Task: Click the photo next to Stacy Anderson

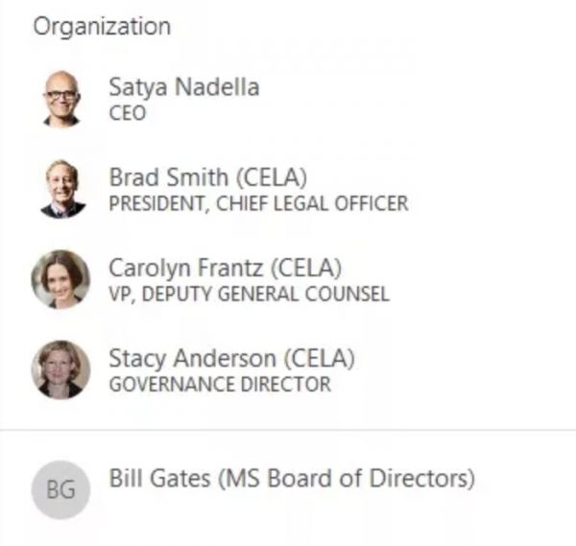Action: 61,369
